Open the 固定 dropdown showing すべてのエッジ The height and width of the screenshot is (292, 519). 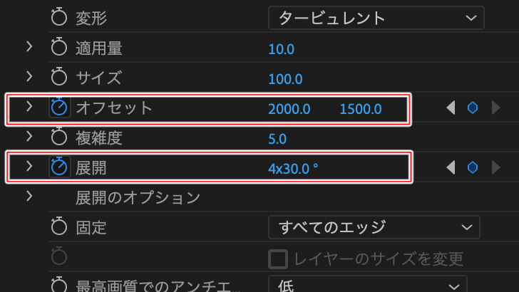pyautogui.click(x=374, y=227)
